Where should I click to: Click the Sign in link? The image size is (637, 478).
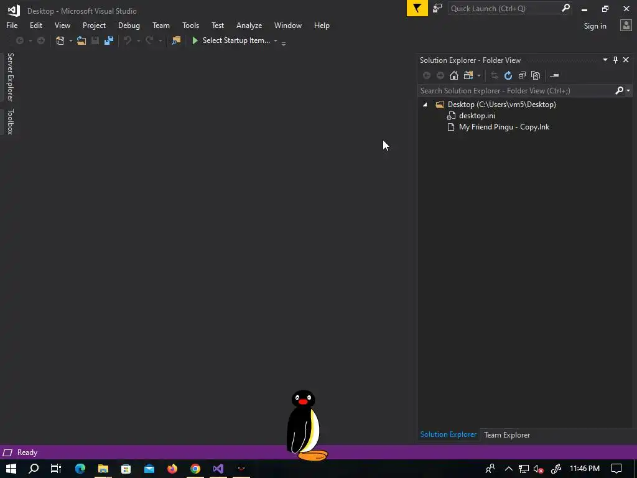pos(595,26)
